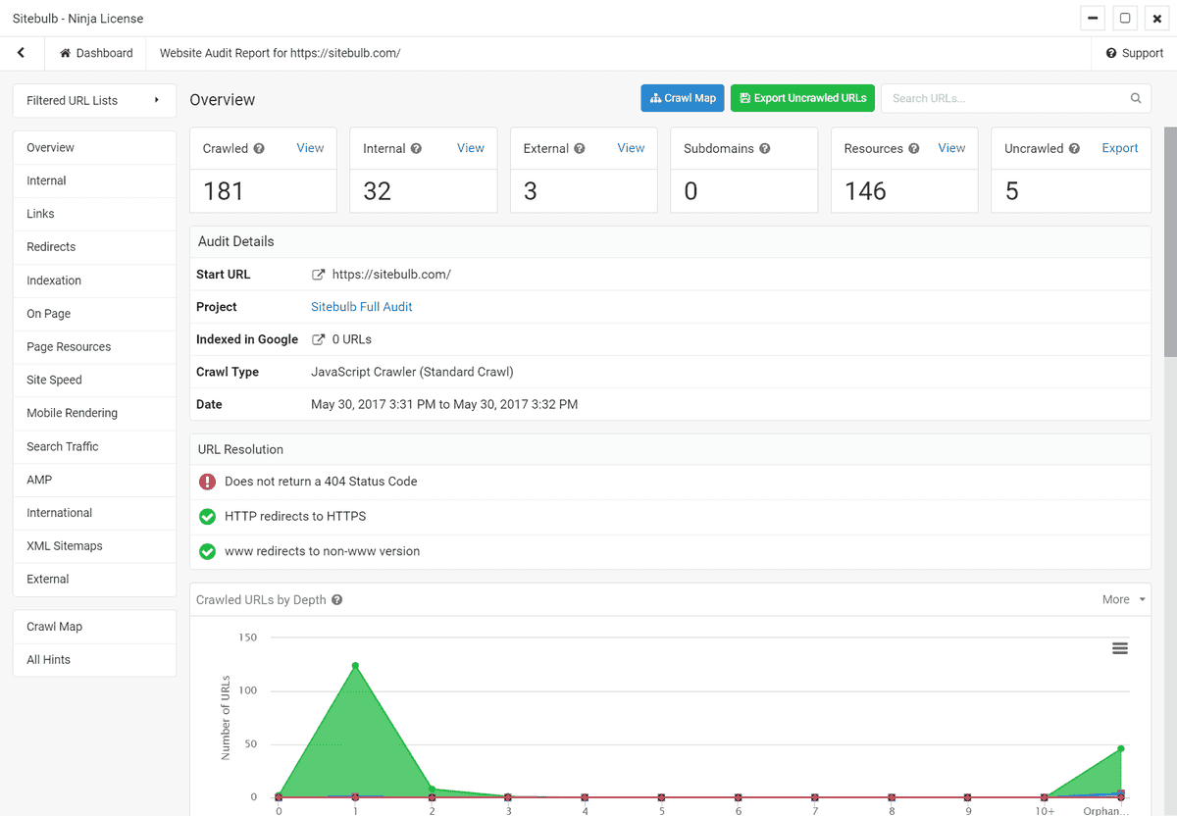This screenshot has height=816, width=1177.
Task: Click the help icon next to Internal
Action: [416, 149]
